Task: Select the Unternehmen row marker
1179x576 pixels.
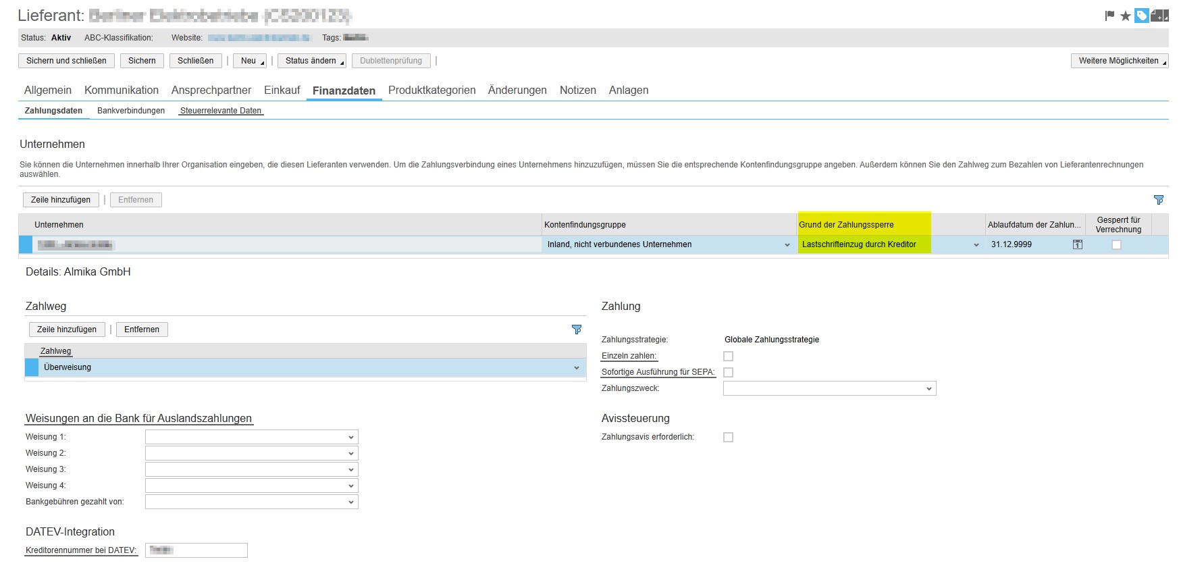Action: click(26, 244)
